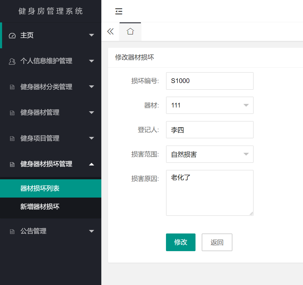Click the document icon beside 健身器材管理
This screenshot has width=303, height=285.
[x=12, y=113]
